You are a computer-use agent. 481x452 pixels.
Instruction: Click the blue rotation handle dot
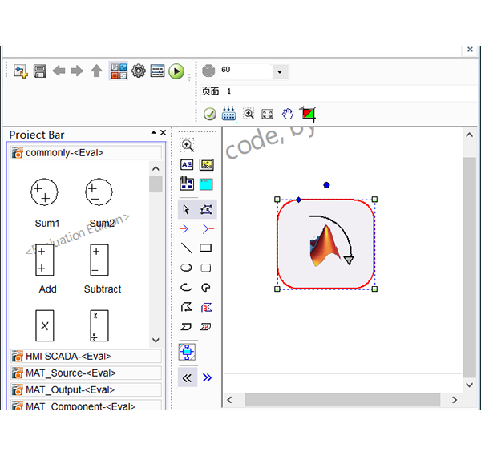point(326,185)
